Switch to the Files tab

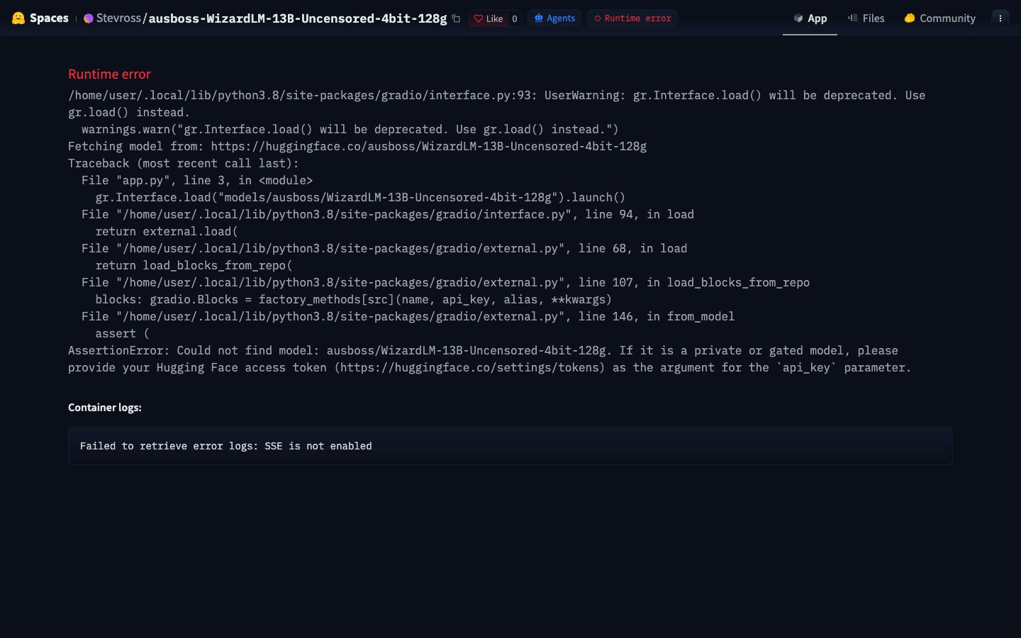tap(866, 18)
